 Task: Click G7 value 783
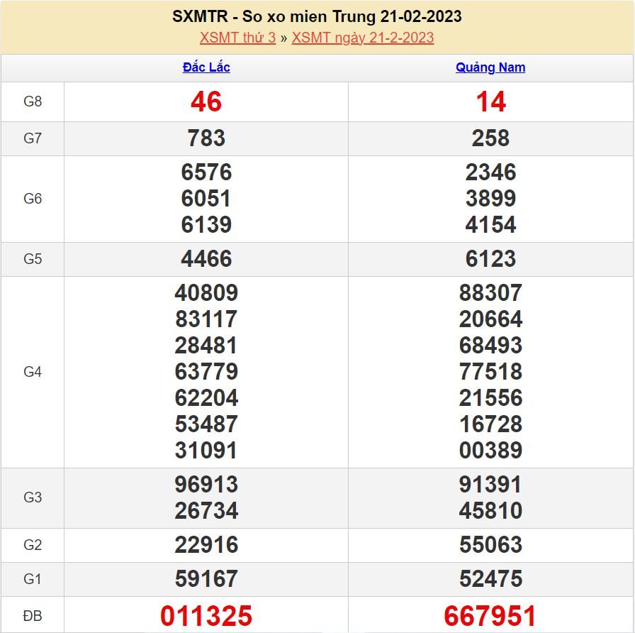(206, 138)
